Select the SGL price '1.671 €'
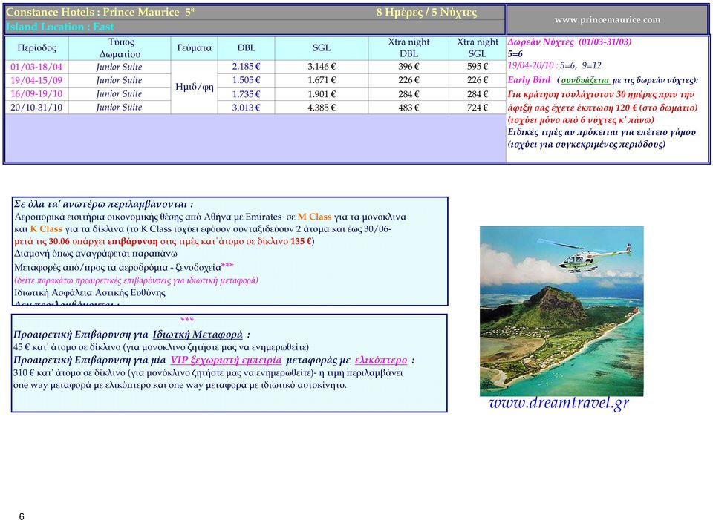Viewport: 713px width, 520px height. point(322,80)
